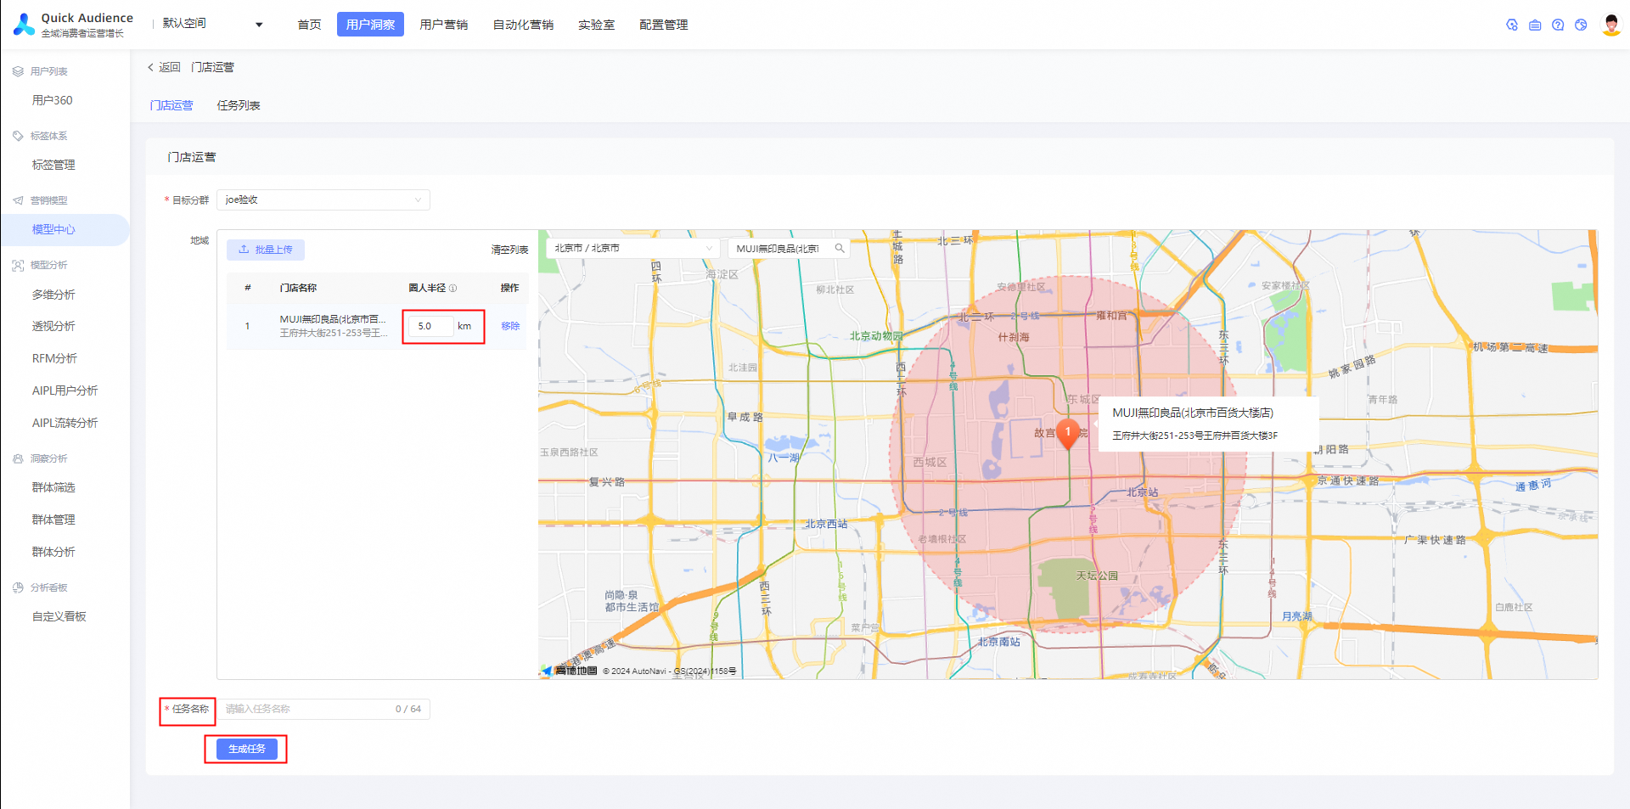Open 标签管理 in the sidebar
Image resolution: width=1630 pixels, height=809 pixels.
coord(53,165)
